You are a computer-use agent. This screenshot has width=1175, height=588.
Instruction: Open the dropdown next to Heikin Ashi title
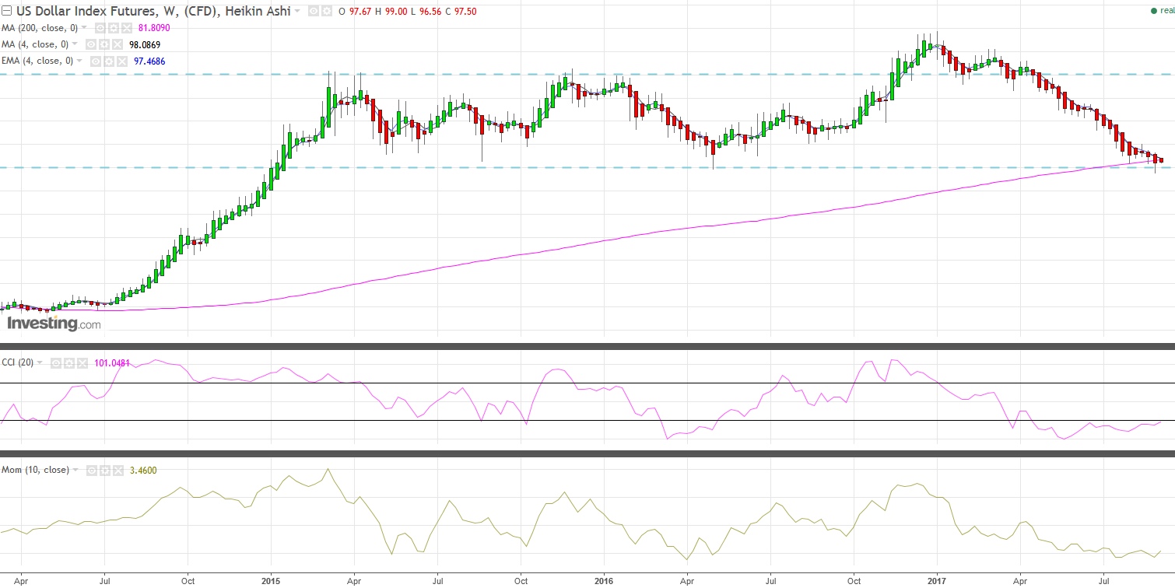[297, 11]
